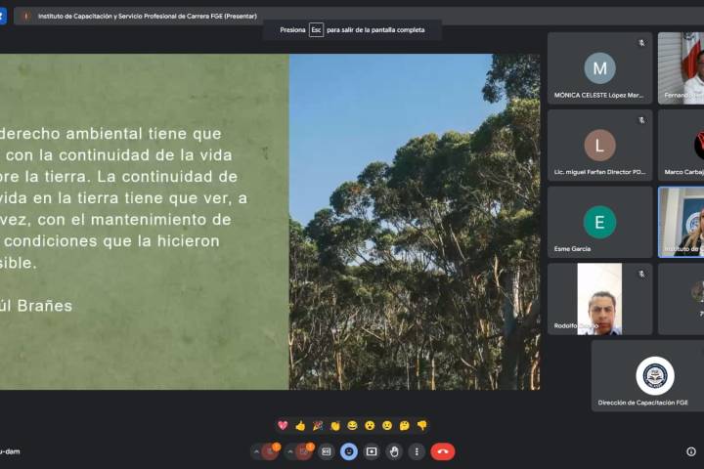Select MÓNICA CELESTE López participant tile

pos(599,68)
